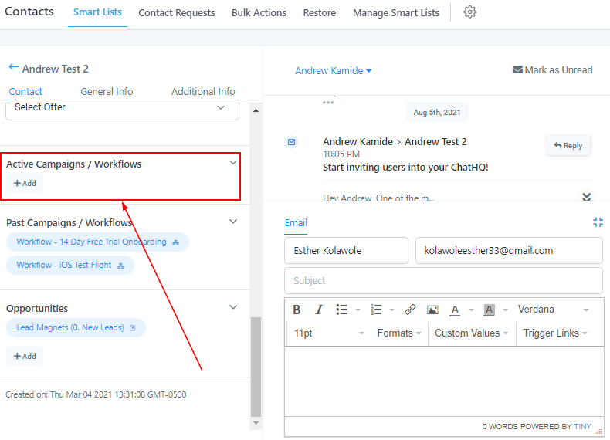This screenshot has width=610, height=440.
Task: Pick the text color button
Action: [455, 310]
